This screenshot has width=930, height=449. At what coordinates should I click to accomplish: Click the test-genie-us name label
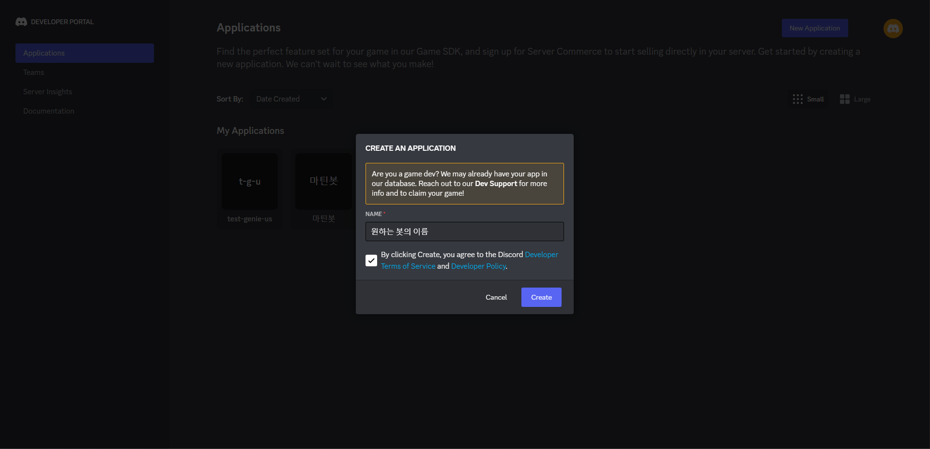tap(250, 219)
